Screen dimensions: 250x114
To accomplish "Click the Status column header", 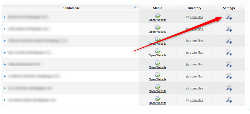I will 157,8.
